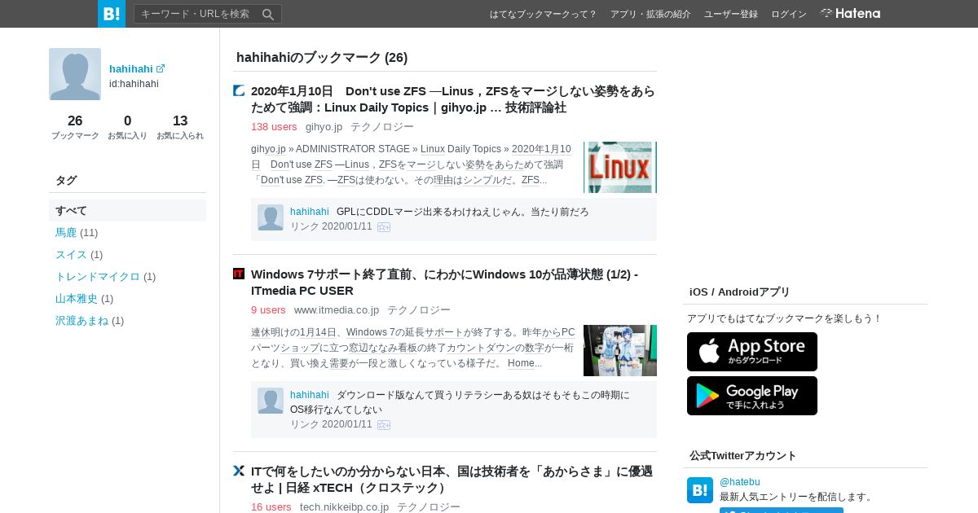Filter by スイス tag
Image resolution: width=978 pixels, height=513 pixels.
click(71, 255)
